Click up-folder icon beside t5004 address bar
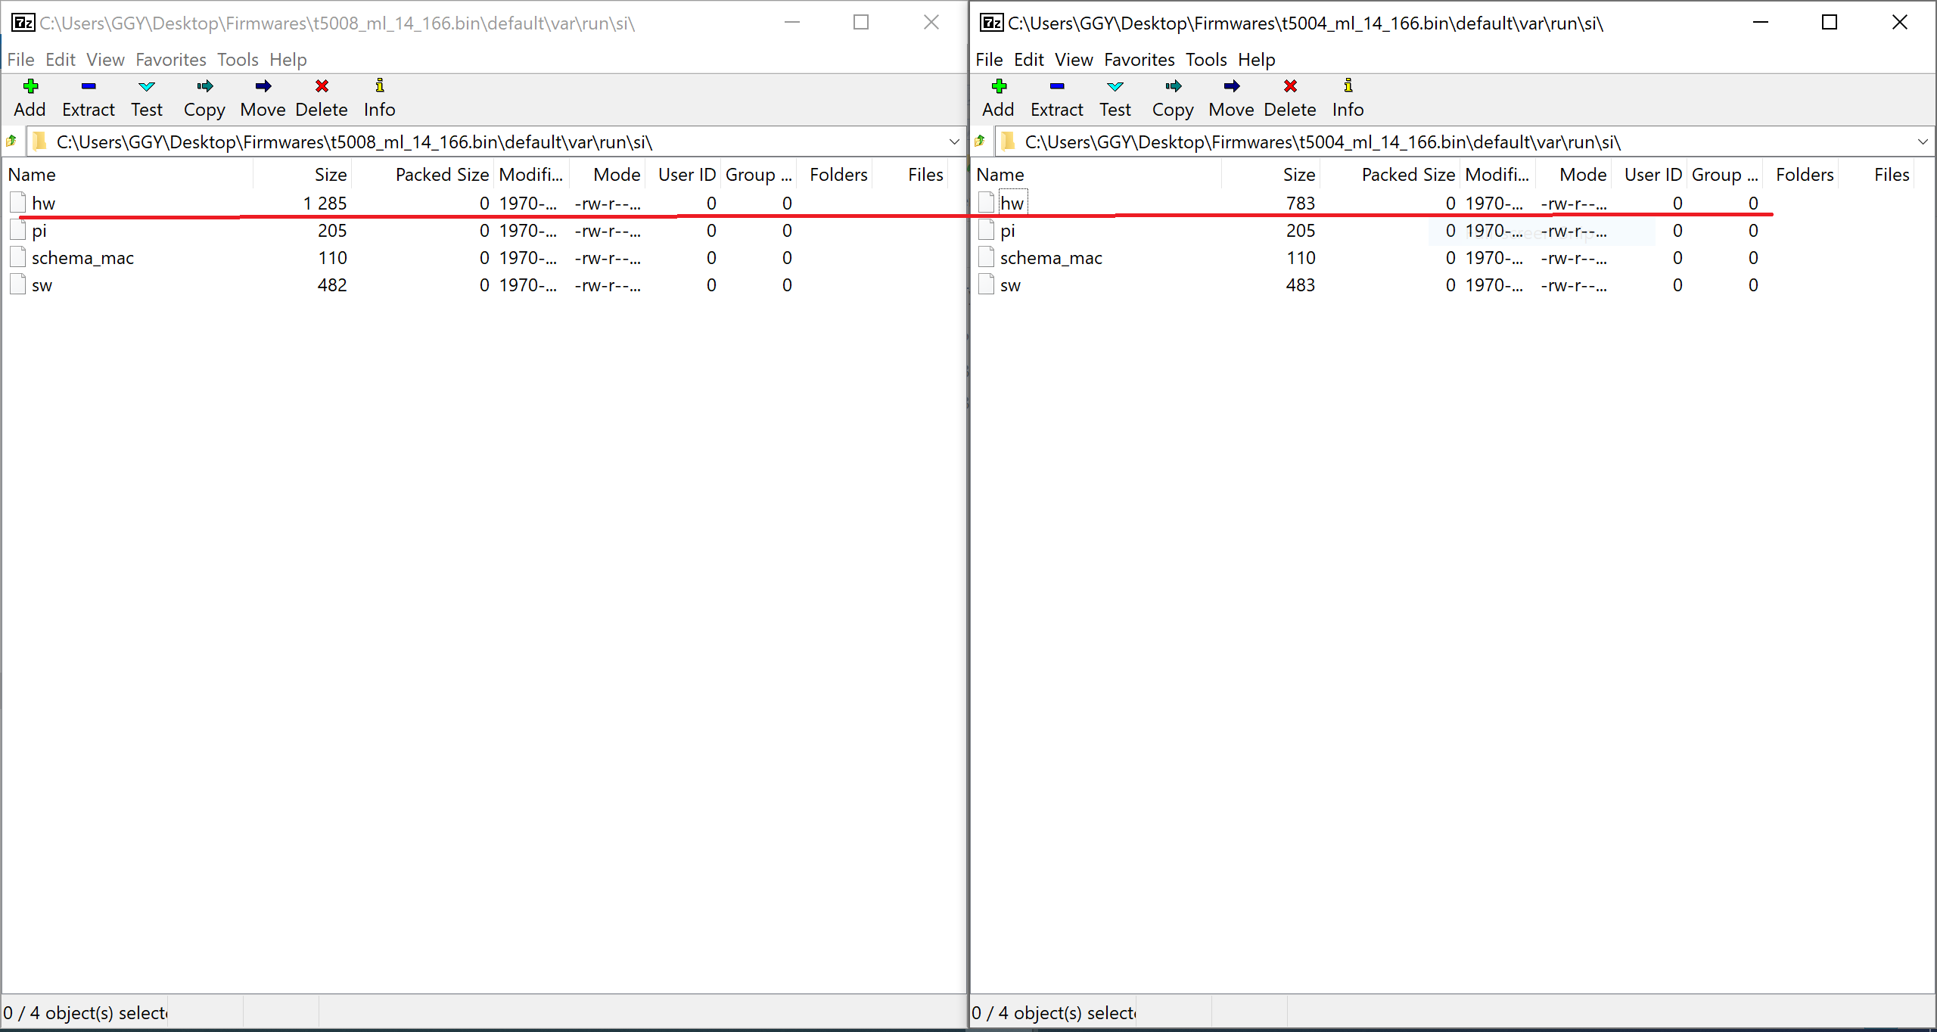Viewport: 1937px width, 1032px height. (x=980, y=141)
